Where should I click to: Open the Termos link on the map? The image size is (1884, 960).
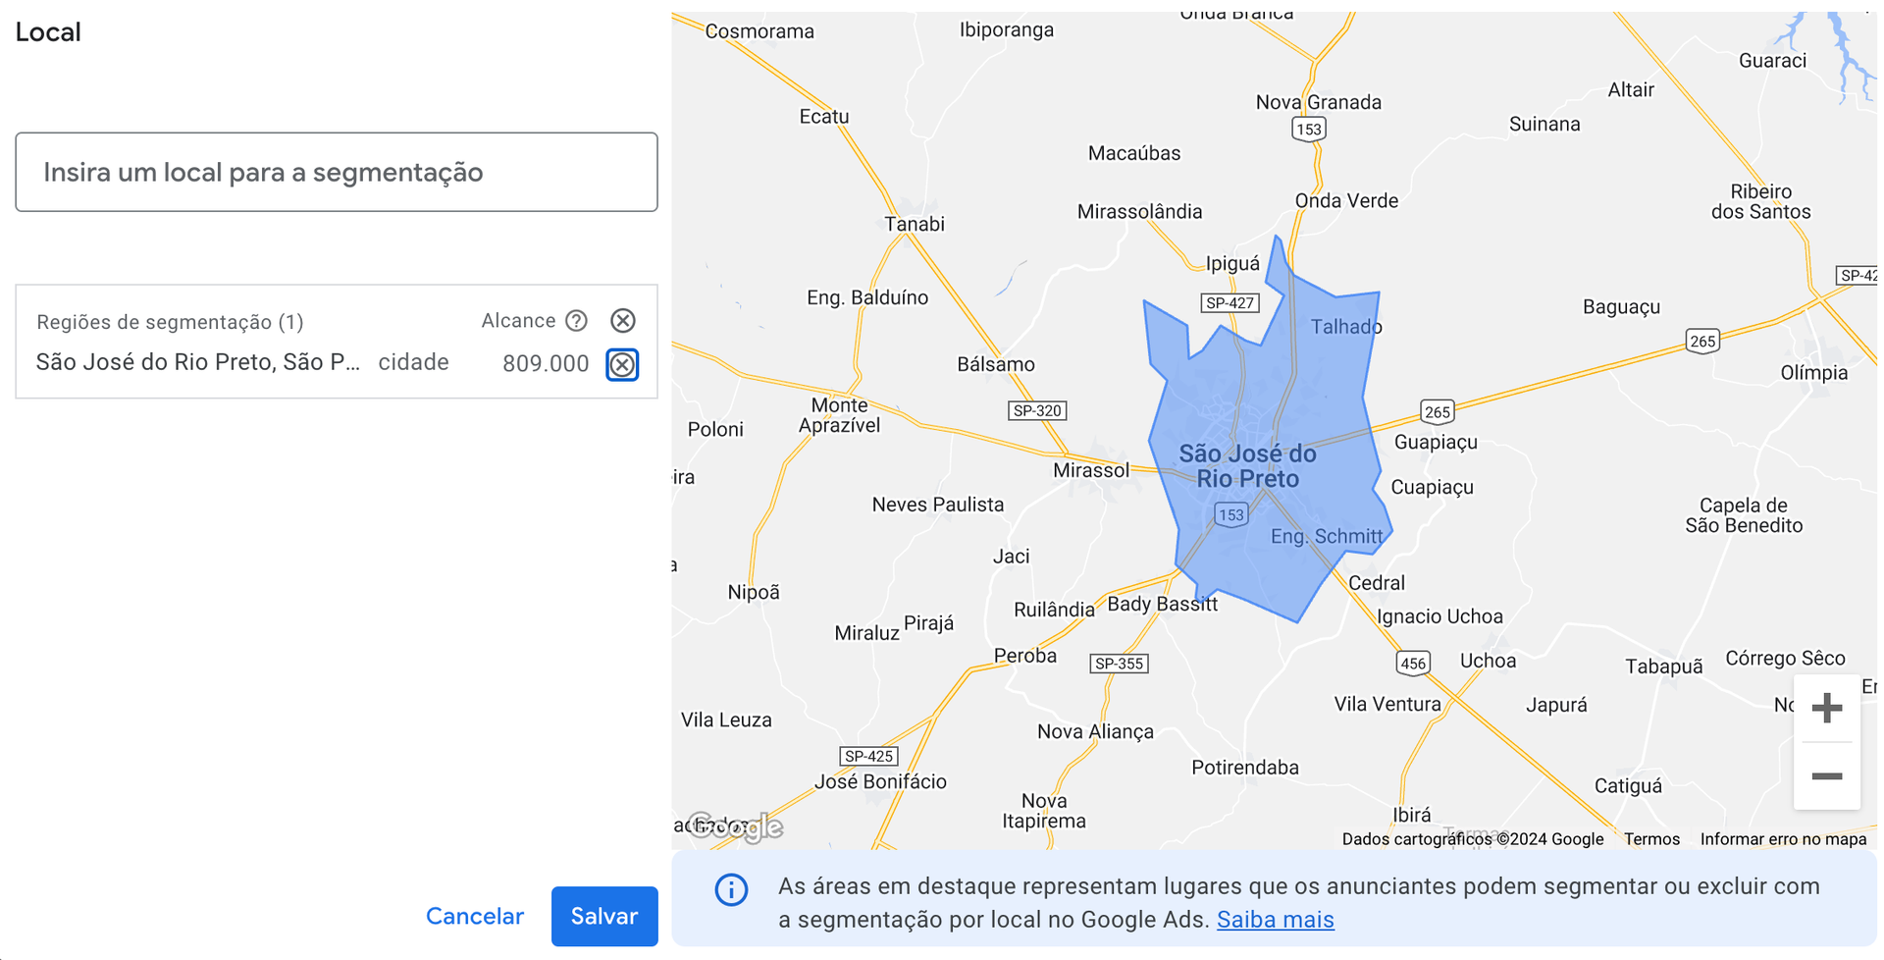coord(1650,839)
